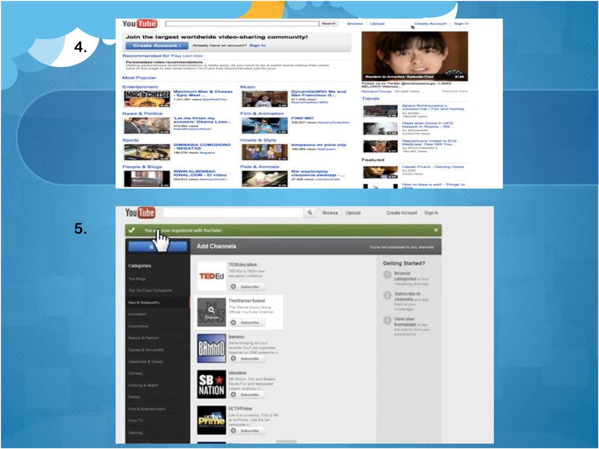This screenshot has width=599, height=449.
Task: Dismiss the green registered notification with its X
Action: click(x=436, y=230)
